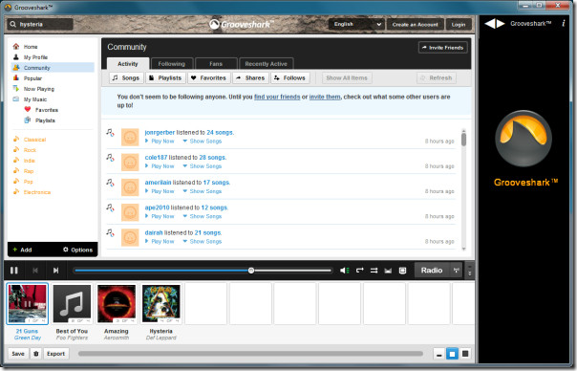Image resolution: width=577 pixels, height=371 pixels.
Task: Switch to the Fans tab
Action: click(216, 64)
